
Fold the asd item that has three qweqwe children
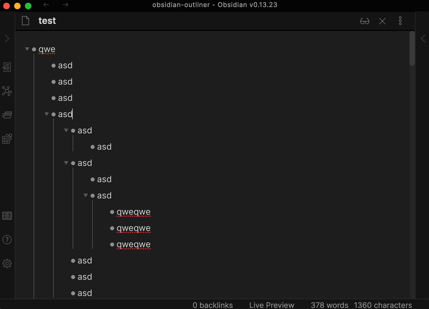pyautogui.click(x=86, y=195)
